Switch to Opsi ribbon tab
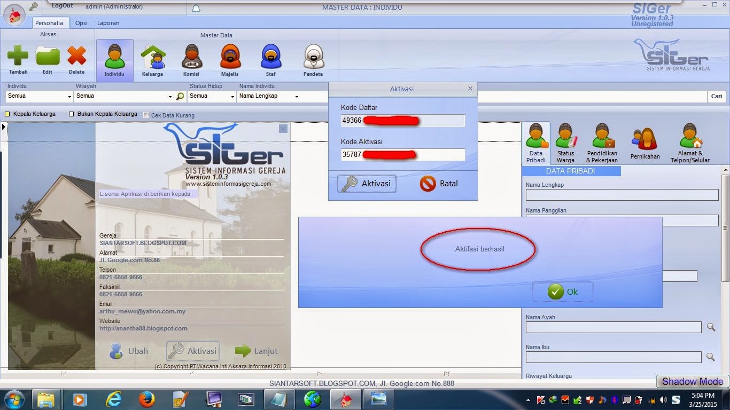 point(81,23)
